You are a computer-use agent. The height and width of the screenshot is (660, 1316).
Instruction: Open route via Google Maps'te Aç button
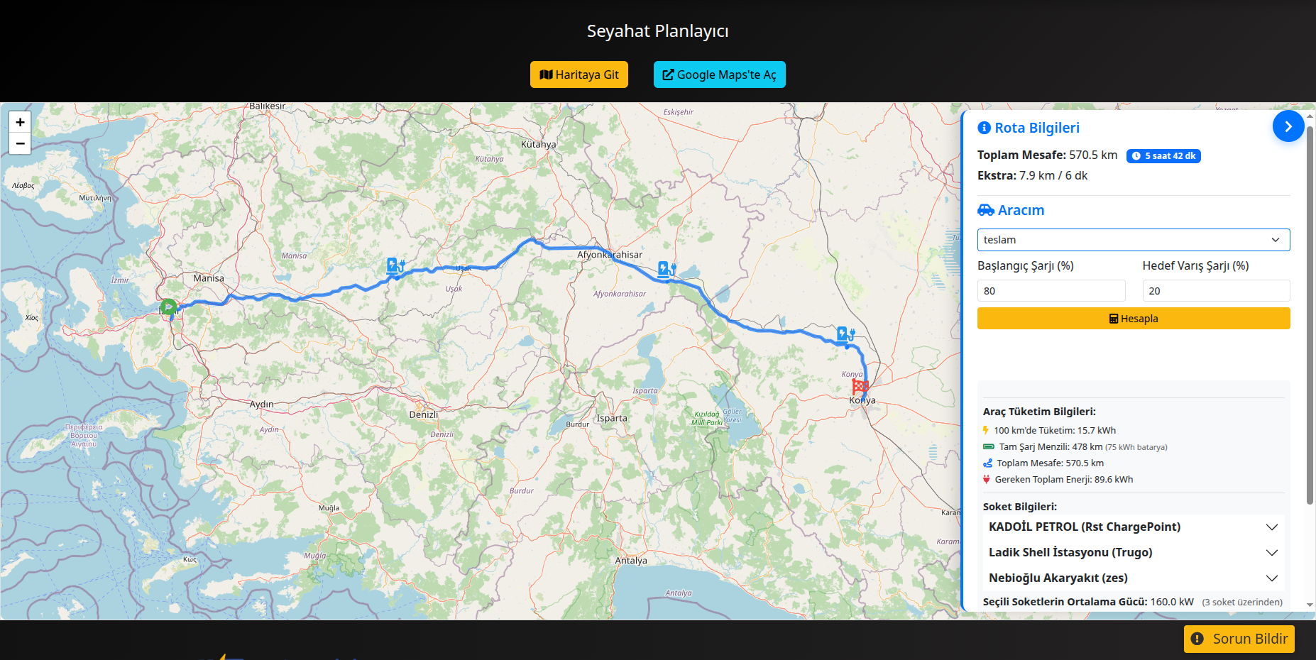[719, 75]
